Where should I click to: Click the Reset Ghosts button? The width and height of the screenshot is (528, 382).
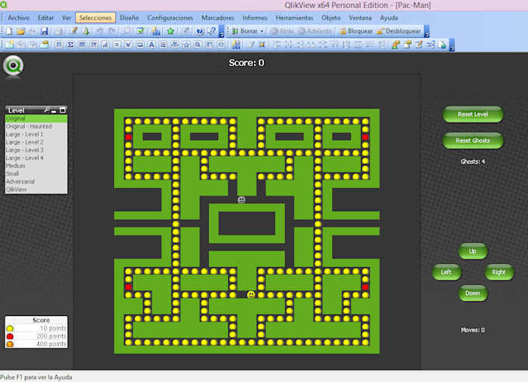pos(473,141)
